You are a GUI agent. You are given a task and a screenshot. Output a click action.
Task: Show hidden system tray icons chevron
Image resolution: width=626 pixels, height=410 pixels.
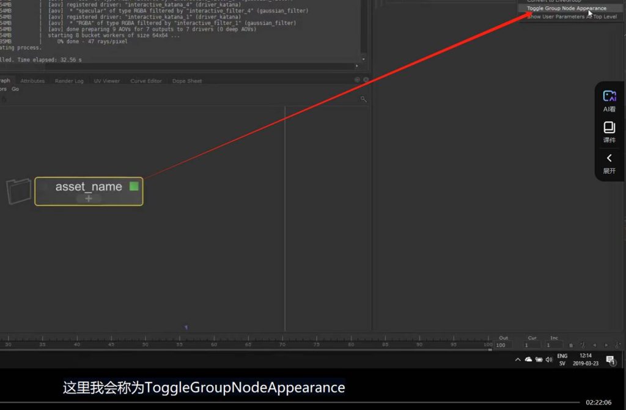click(518, 360)
